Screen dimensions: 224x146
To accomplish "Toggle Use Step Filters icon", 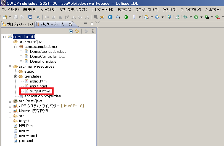I will click(x=102, y=17).
